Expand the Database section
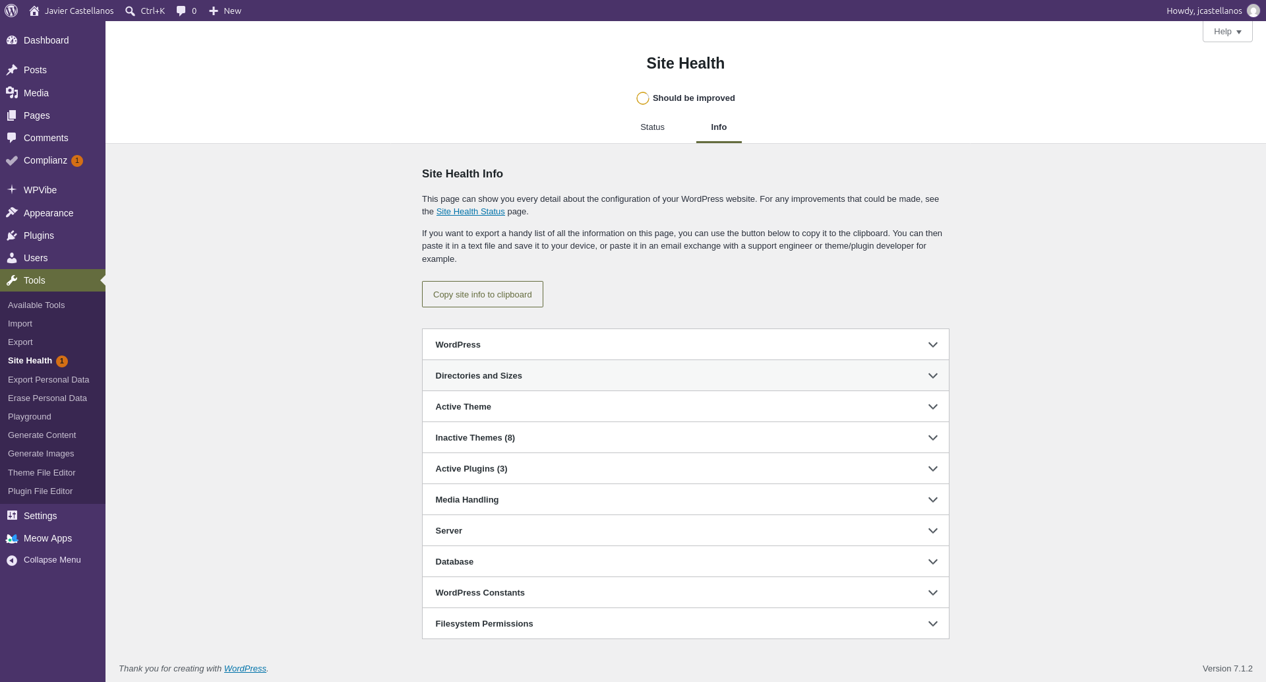This screenshot has width=1266, height=682. click(x=686, y=561)
